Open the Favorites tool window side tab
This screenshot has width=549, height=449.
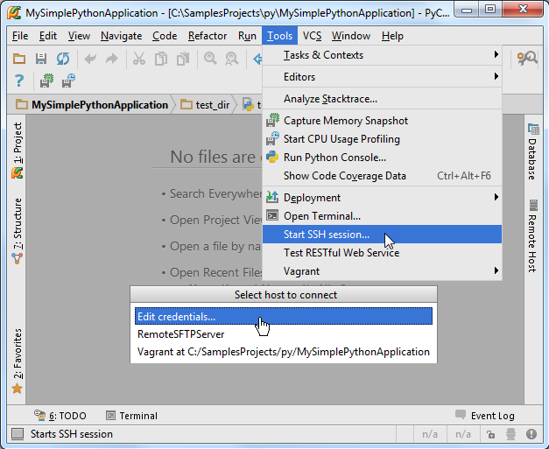tap(18, 361)
